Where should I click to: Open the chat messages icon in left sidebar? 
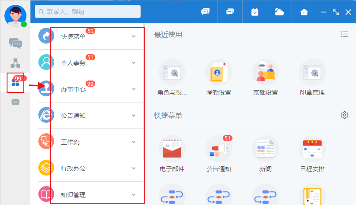(15, 43)
